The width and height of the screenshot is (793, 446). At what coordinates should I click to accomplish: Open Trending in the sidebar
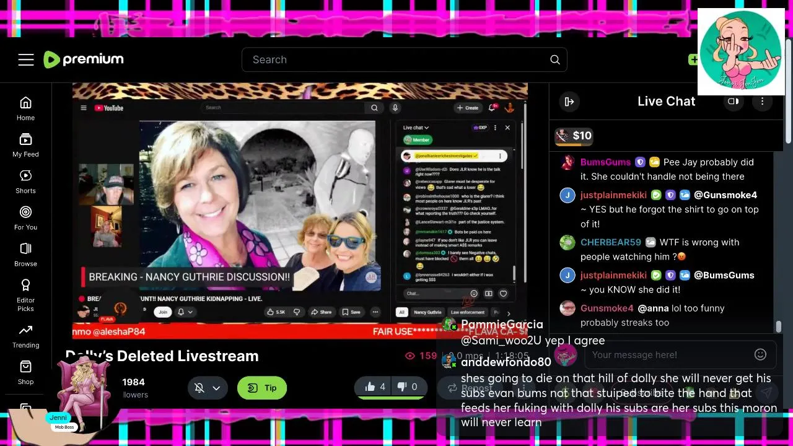(x=25, y=336)
